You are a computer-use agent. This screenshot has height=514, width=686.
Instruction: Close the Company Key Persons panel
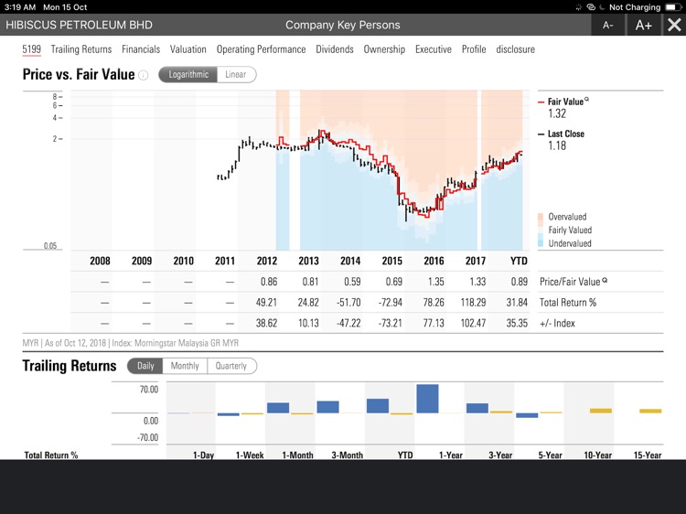click(x=674, y=25)
